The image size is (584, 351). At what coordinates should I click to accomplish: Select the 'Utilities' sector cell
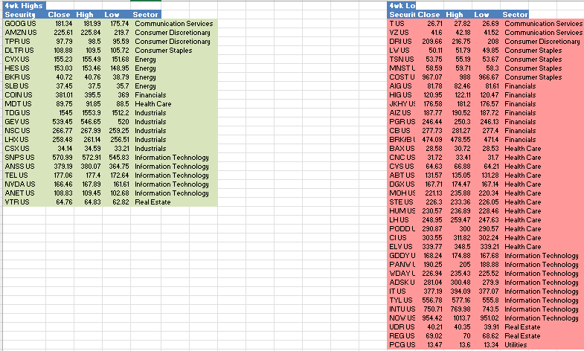pos(516,345)
